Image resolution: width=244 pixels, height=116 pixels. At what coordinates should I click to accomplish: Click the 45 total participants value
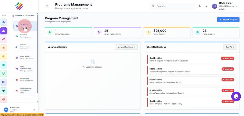pos(106,31)
